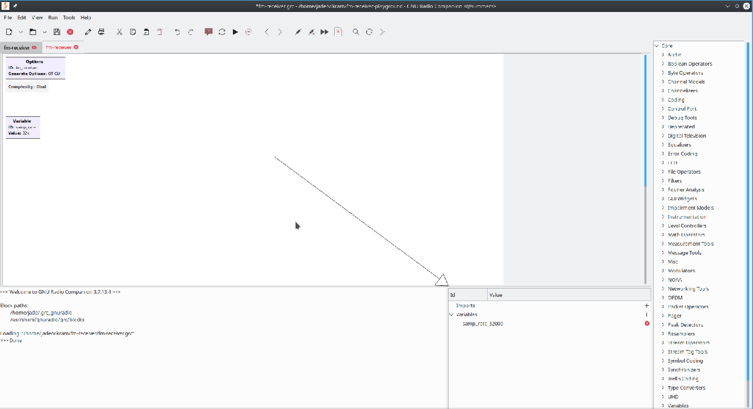Execute the flow graph with play button
Image resolution: width=753 pixels, height=409 pixels.
[235, 32]
